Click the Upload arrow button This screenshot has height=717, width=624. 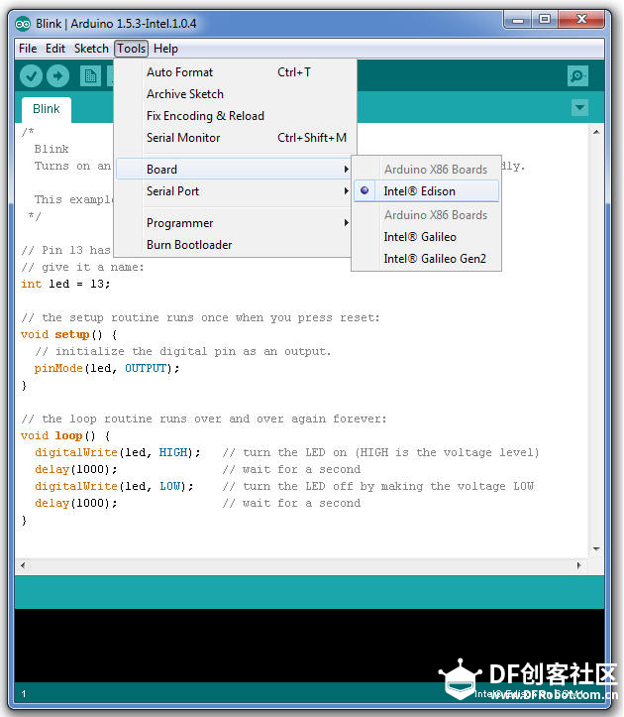(x=58, y=76)
